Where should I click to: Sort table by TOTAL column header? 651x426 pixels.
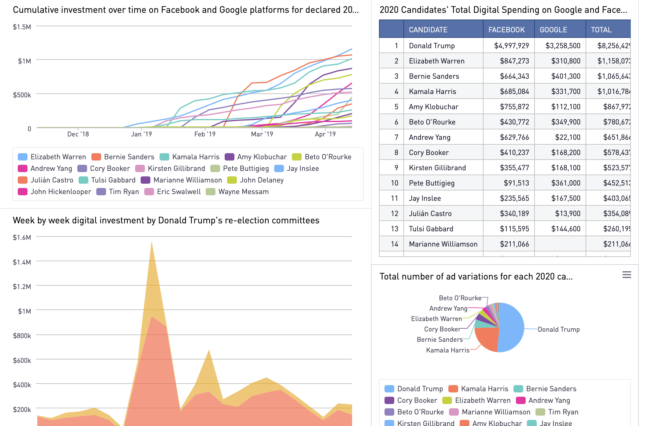[x=608, y=29]
